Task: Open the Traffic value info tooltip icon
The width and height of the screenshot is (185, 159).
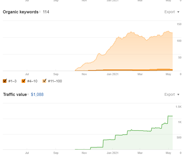Action: (28, 94)
